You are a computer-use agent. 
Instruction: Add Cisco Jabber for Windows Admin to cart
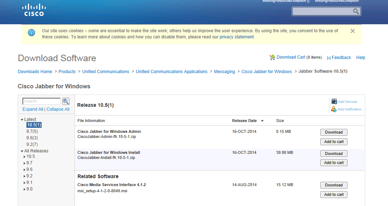point(334,142)
